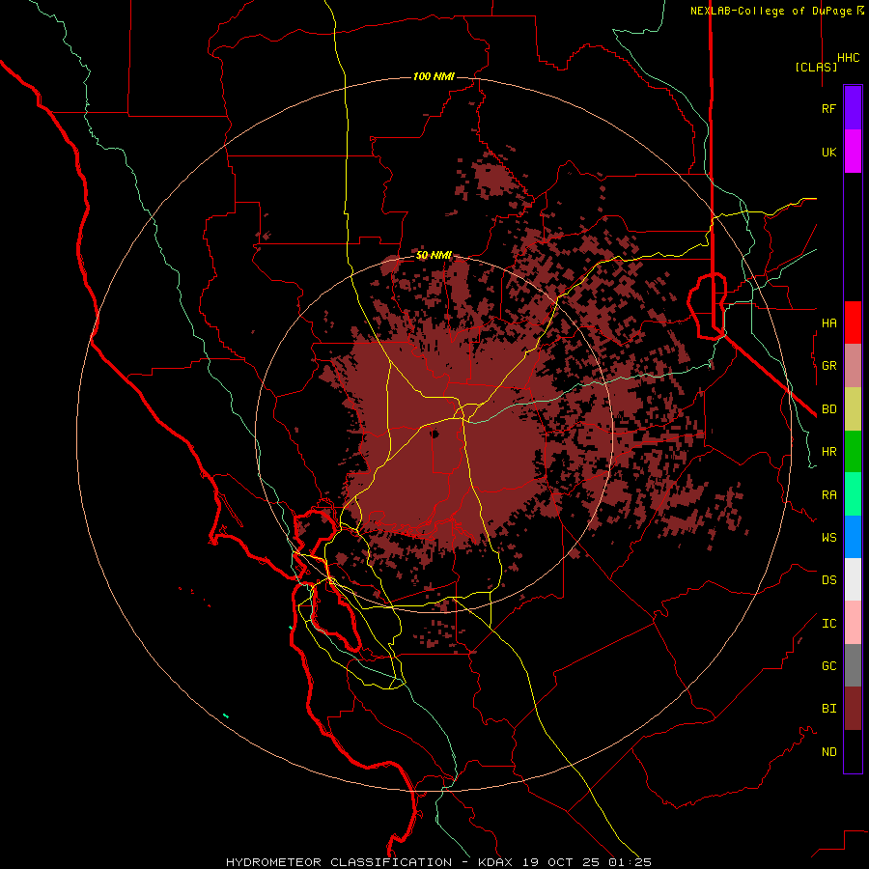This screenshot has width=869, height=869.
Task: Pick the RA light-green legend swatch
Action: 853,494
